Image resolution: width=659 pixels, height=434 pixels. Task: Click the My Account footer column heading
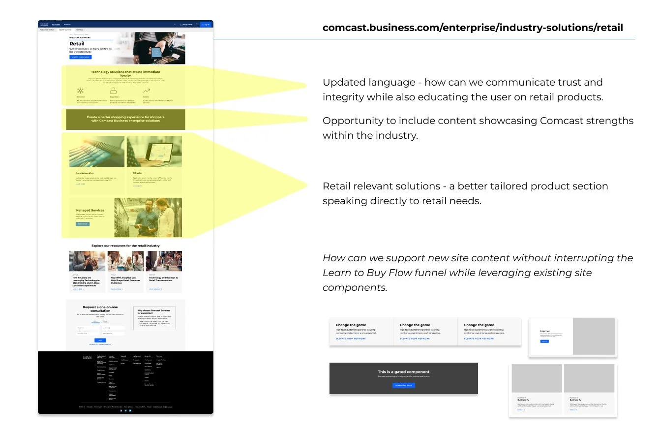[137, 356]
